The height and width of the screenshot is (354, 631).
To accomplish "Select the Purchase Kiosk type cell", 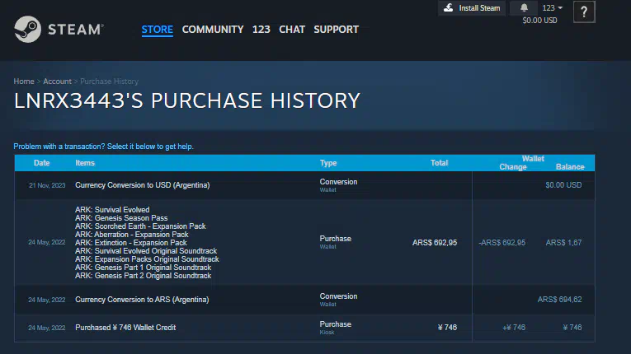I will [335, 328].
